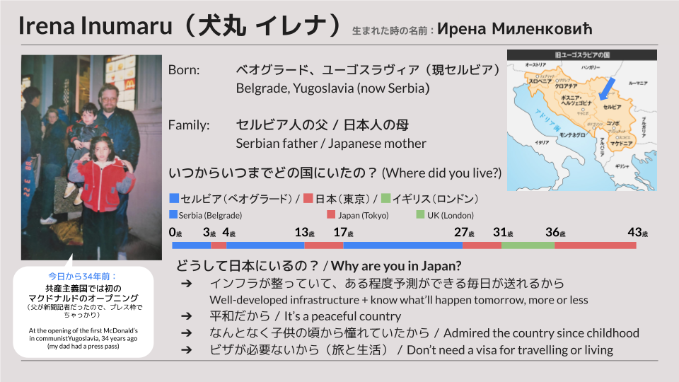The width and height of the screenshot is (679, 382).
Task: Select the green London timeline segment
Action: pyautogui.click(x=528, y=245)
